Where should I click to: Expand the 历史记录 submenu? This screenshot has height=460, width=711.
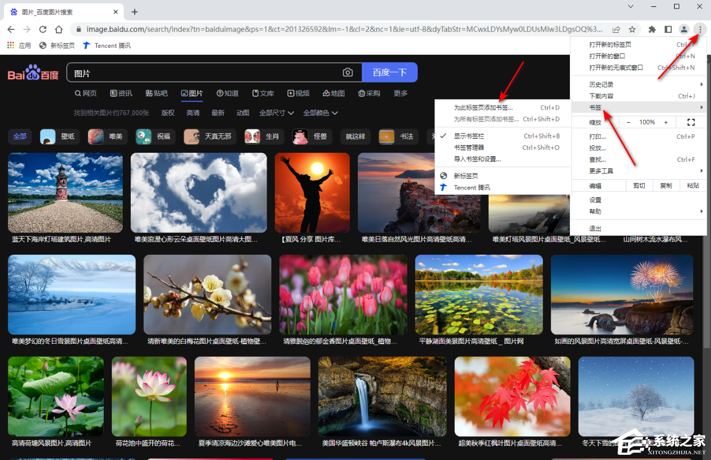pos(638,85)
